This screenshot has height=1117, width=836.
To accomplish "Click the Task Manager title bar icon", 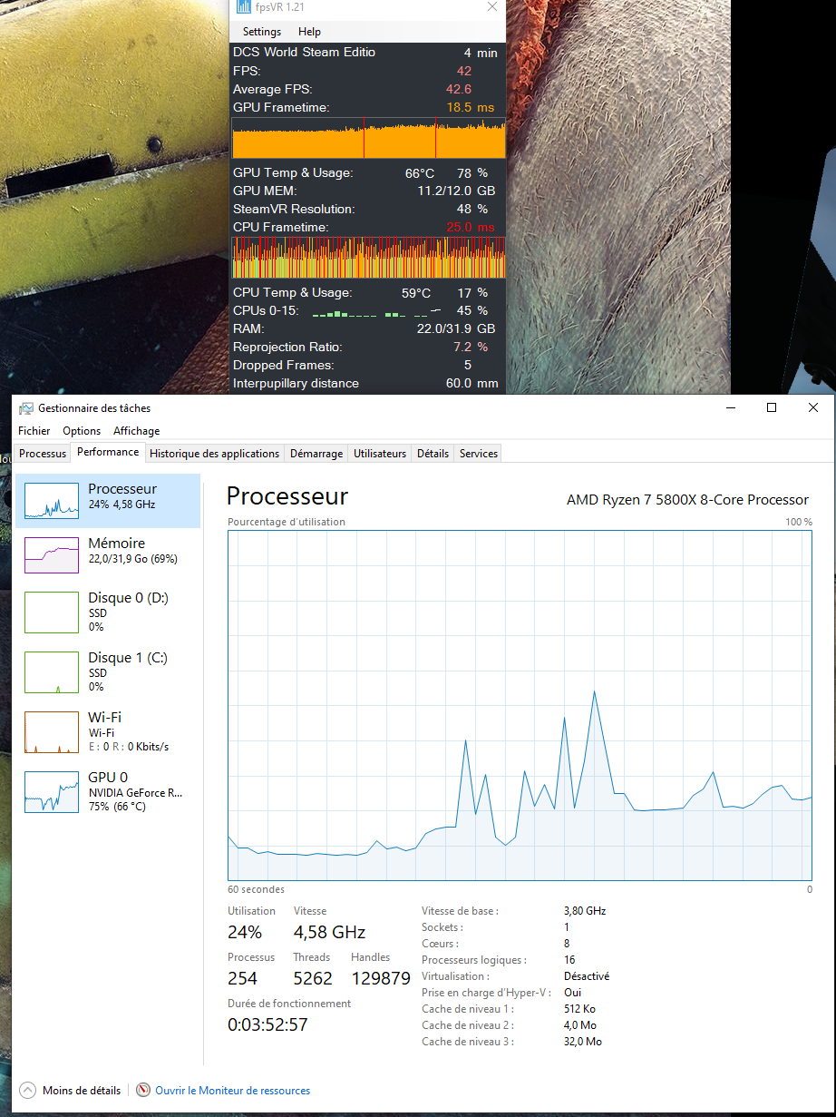I will pyautogui.click(x=26, y=408).
